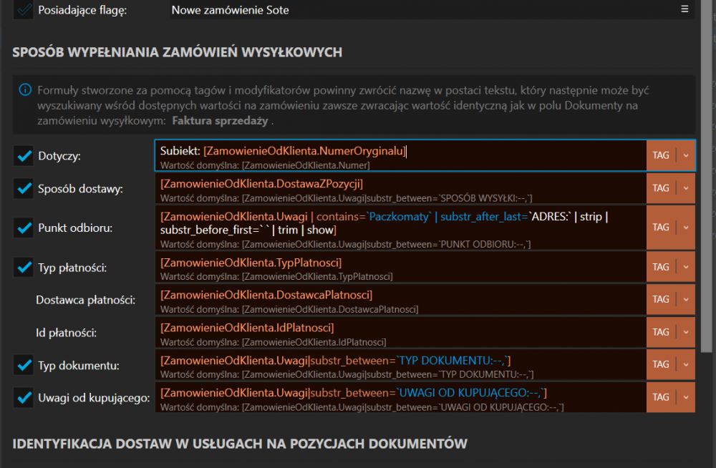Open the TAG dropdown arrow for Sposób dostawy
The width and height of the screenshot is (716, 468).
click(686, 188)
